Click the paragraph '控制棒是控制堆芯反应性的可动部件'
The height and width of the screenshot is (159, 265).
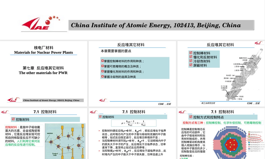pos(194,140)
